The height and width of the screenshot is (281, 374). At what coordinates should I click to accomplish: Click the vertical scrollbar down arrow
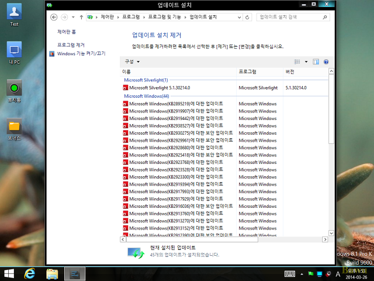click(x=331, y=233)
